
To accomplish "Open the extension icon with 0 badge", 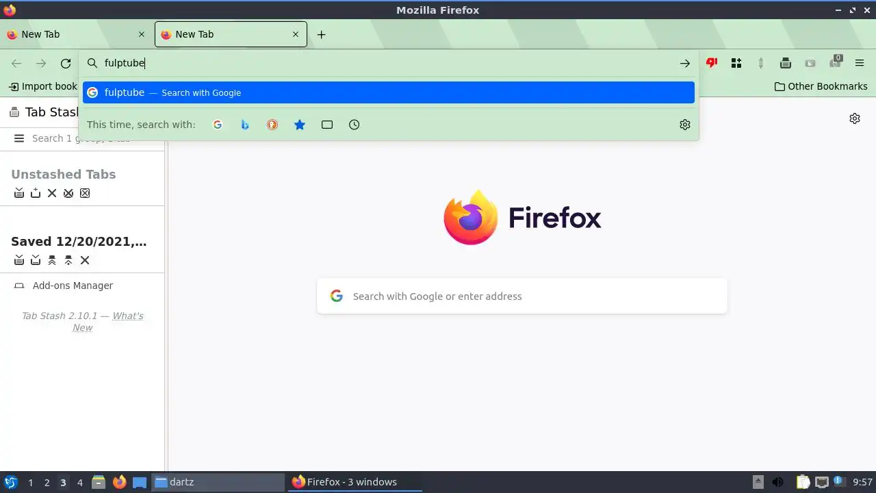I will coord(835,62).
